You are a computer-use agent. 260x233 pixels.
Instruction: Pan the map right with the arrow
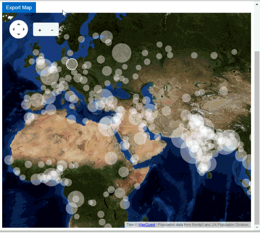click(x=24, y=29)
